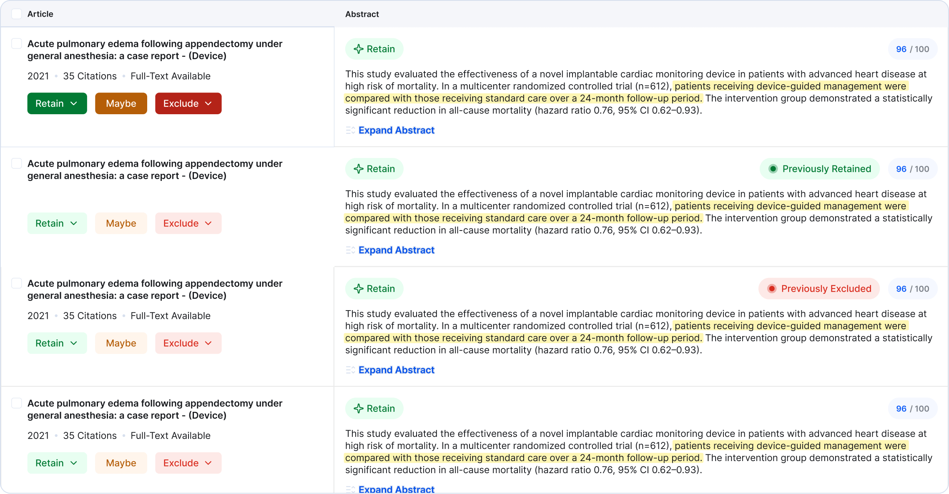Click 'Full-Text Available' in the first article row
The width and height of the screenshot is (949, 494).
click(170, 76)
